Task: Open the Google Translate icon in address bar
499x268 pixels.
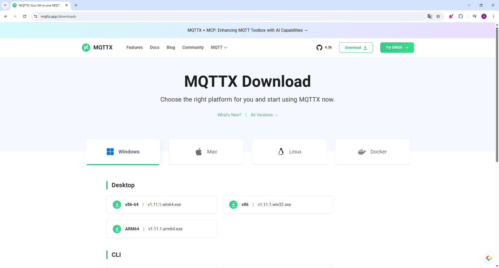Action: tap(430, 16)
